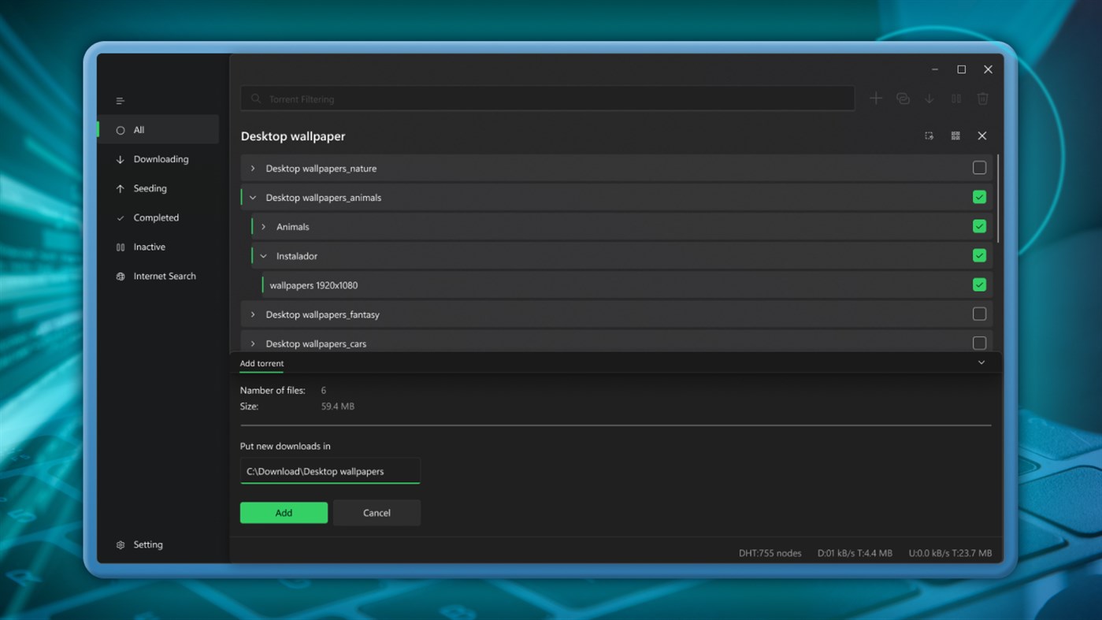Pause torrents using the pause toolbar icon
Viewport: 1102px width, 620px height.
955,98
